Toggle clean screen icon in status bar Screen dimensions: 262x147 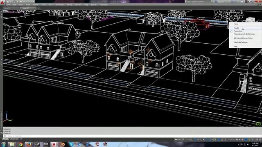coord(257,140)
